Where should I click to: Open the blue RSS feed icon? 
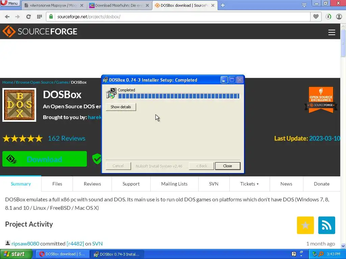click(327, 225)
